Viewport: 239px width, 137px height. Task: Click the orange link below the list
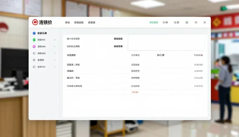[x=135, y=92]
